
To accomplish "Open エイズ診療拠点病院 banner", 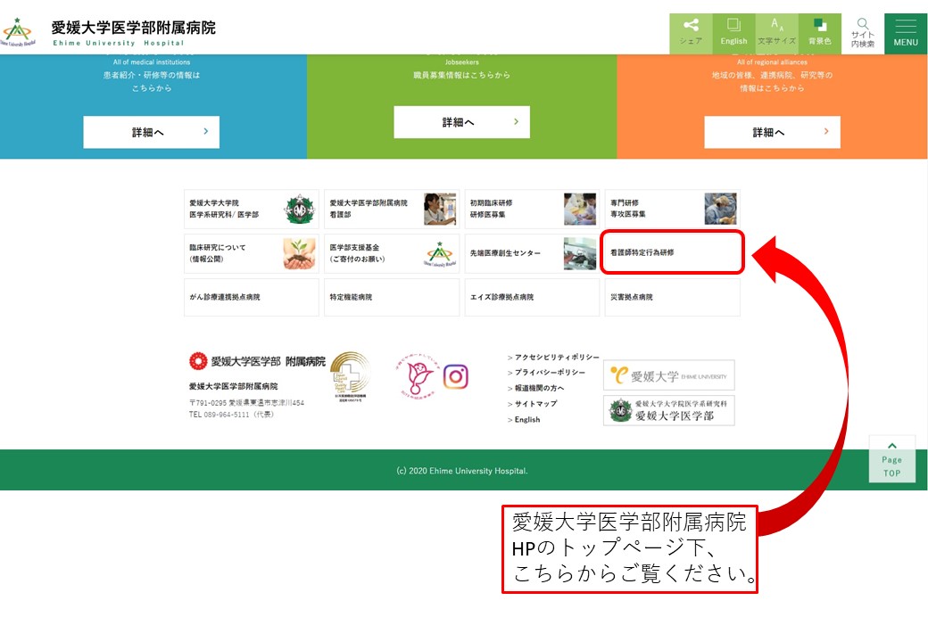I will 532,297.
